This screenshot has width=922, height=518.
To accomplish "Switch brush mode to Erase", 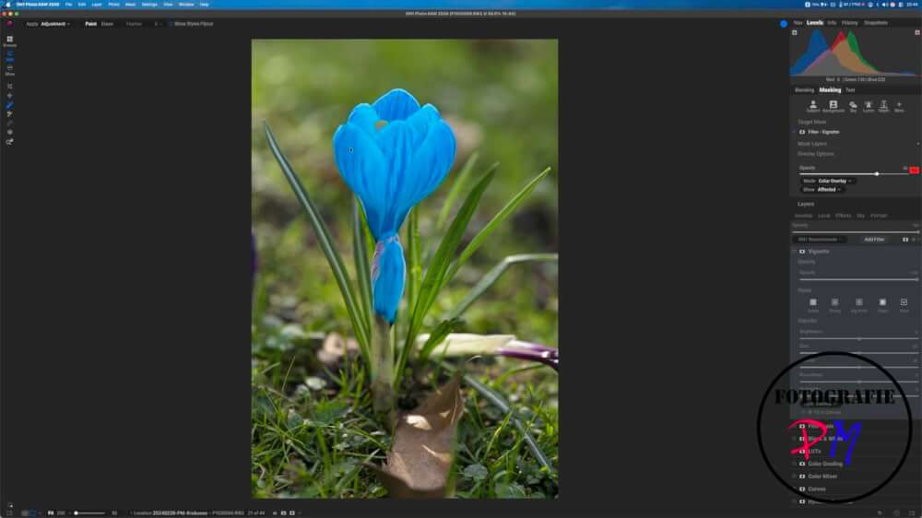I will tap(107, 24).
